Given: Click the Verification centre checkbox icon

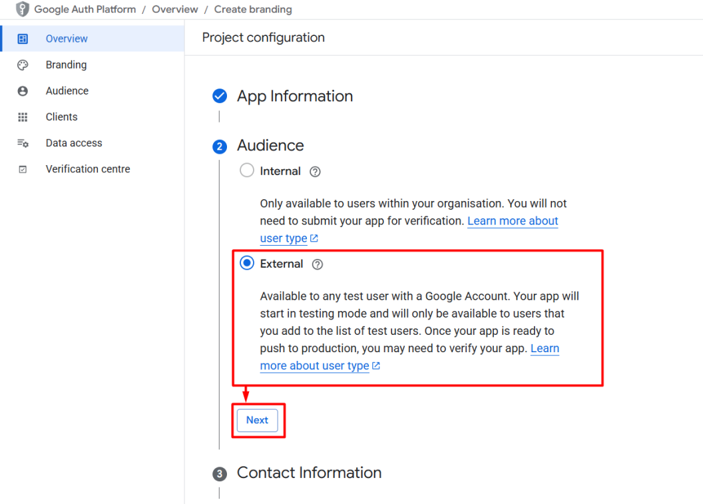Looking at the screenshot, I should tap(23, 170).
